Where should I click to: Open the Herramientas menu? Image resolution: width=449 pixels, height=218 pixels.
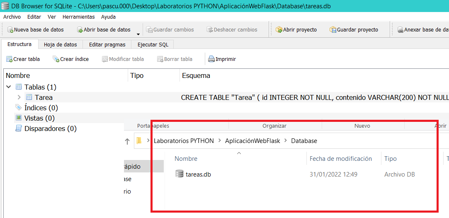[x=78, y=17]
